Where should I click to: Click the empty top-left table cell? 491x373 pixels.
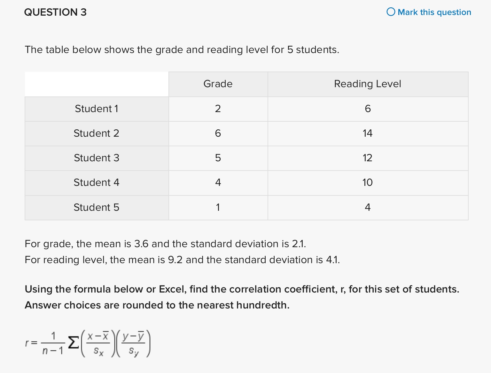click(x=96, y=84)
